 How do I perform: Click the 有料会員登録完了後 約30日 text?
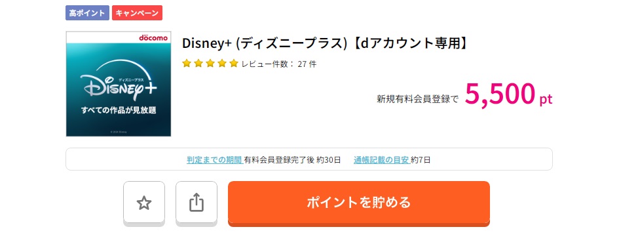(292, 160)
